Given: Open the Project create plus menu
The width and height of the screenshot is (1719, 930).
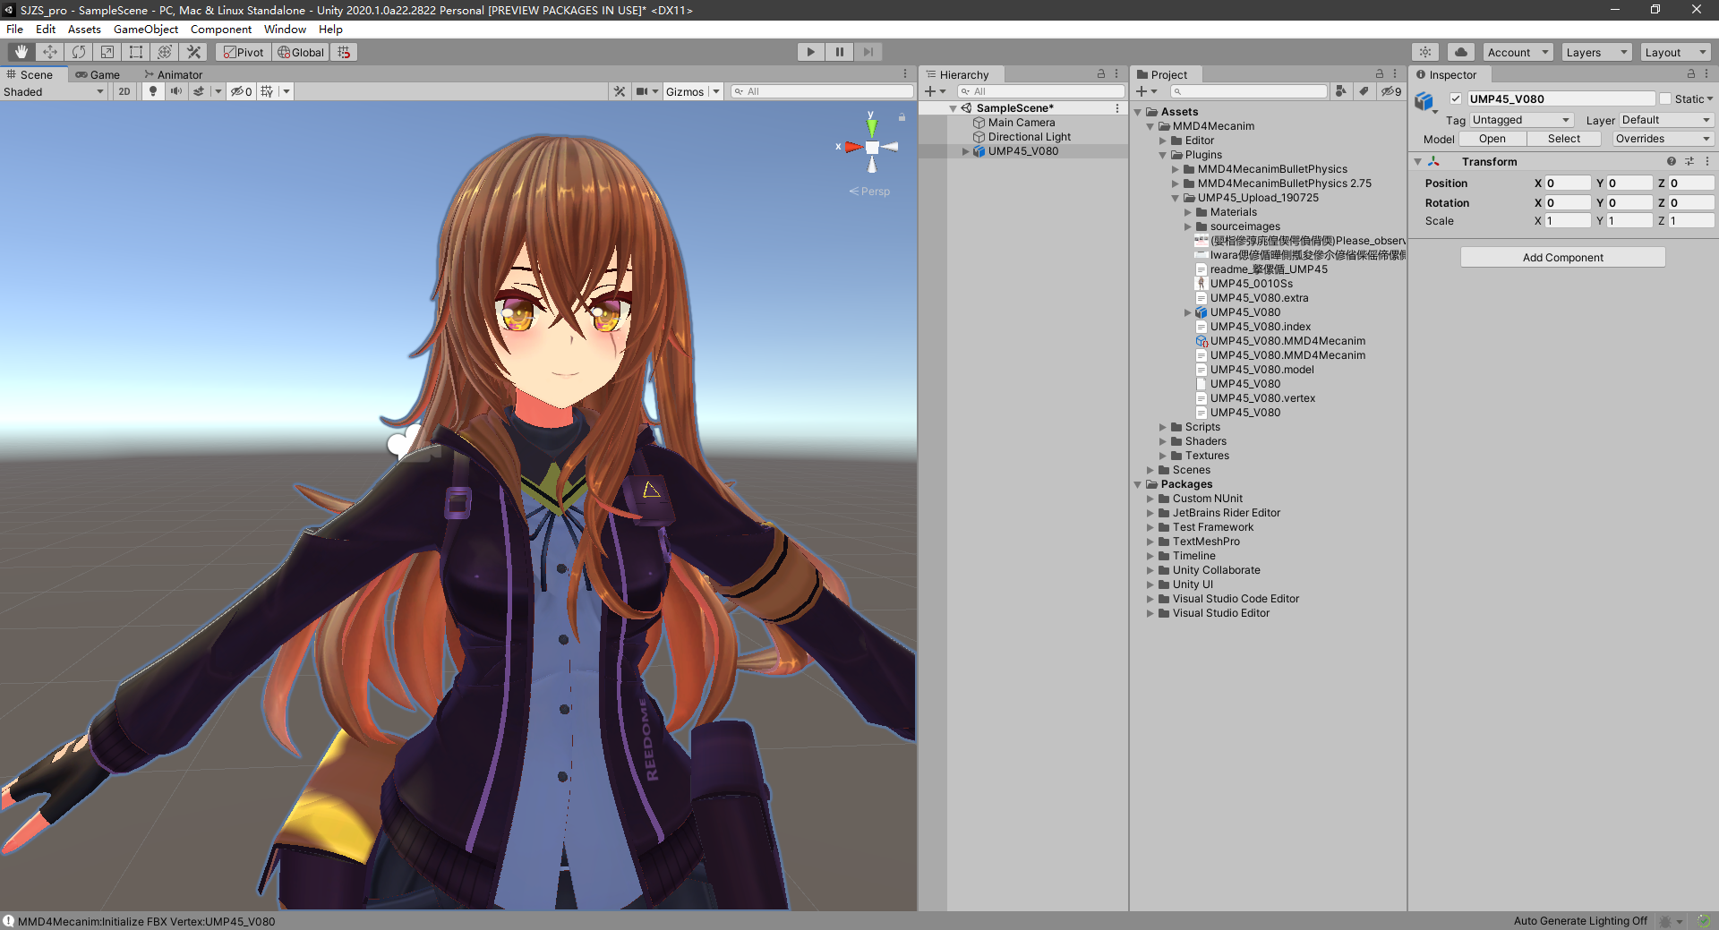Looking at the screenshot, I should [1147, 91].
